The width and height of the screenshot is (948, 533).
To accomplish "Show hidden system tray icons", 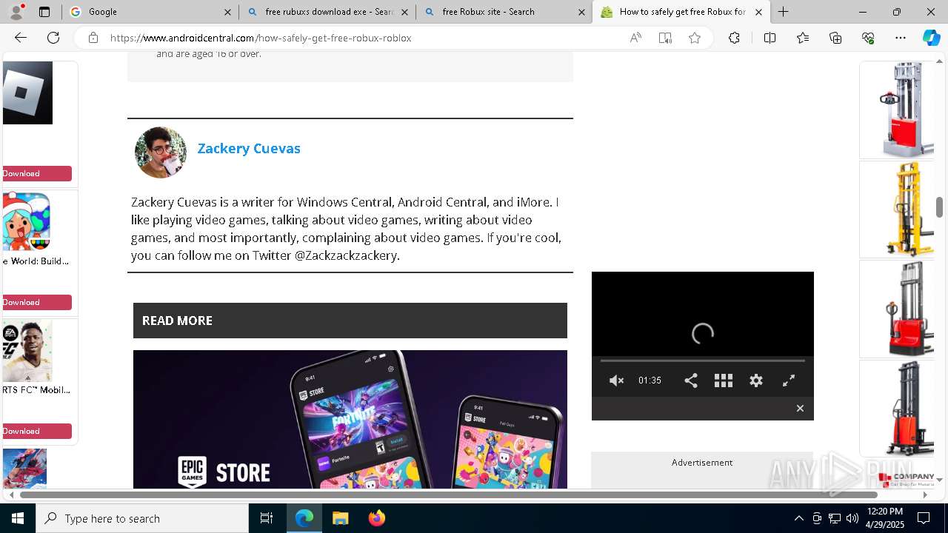I will click(x=798, y=518).
